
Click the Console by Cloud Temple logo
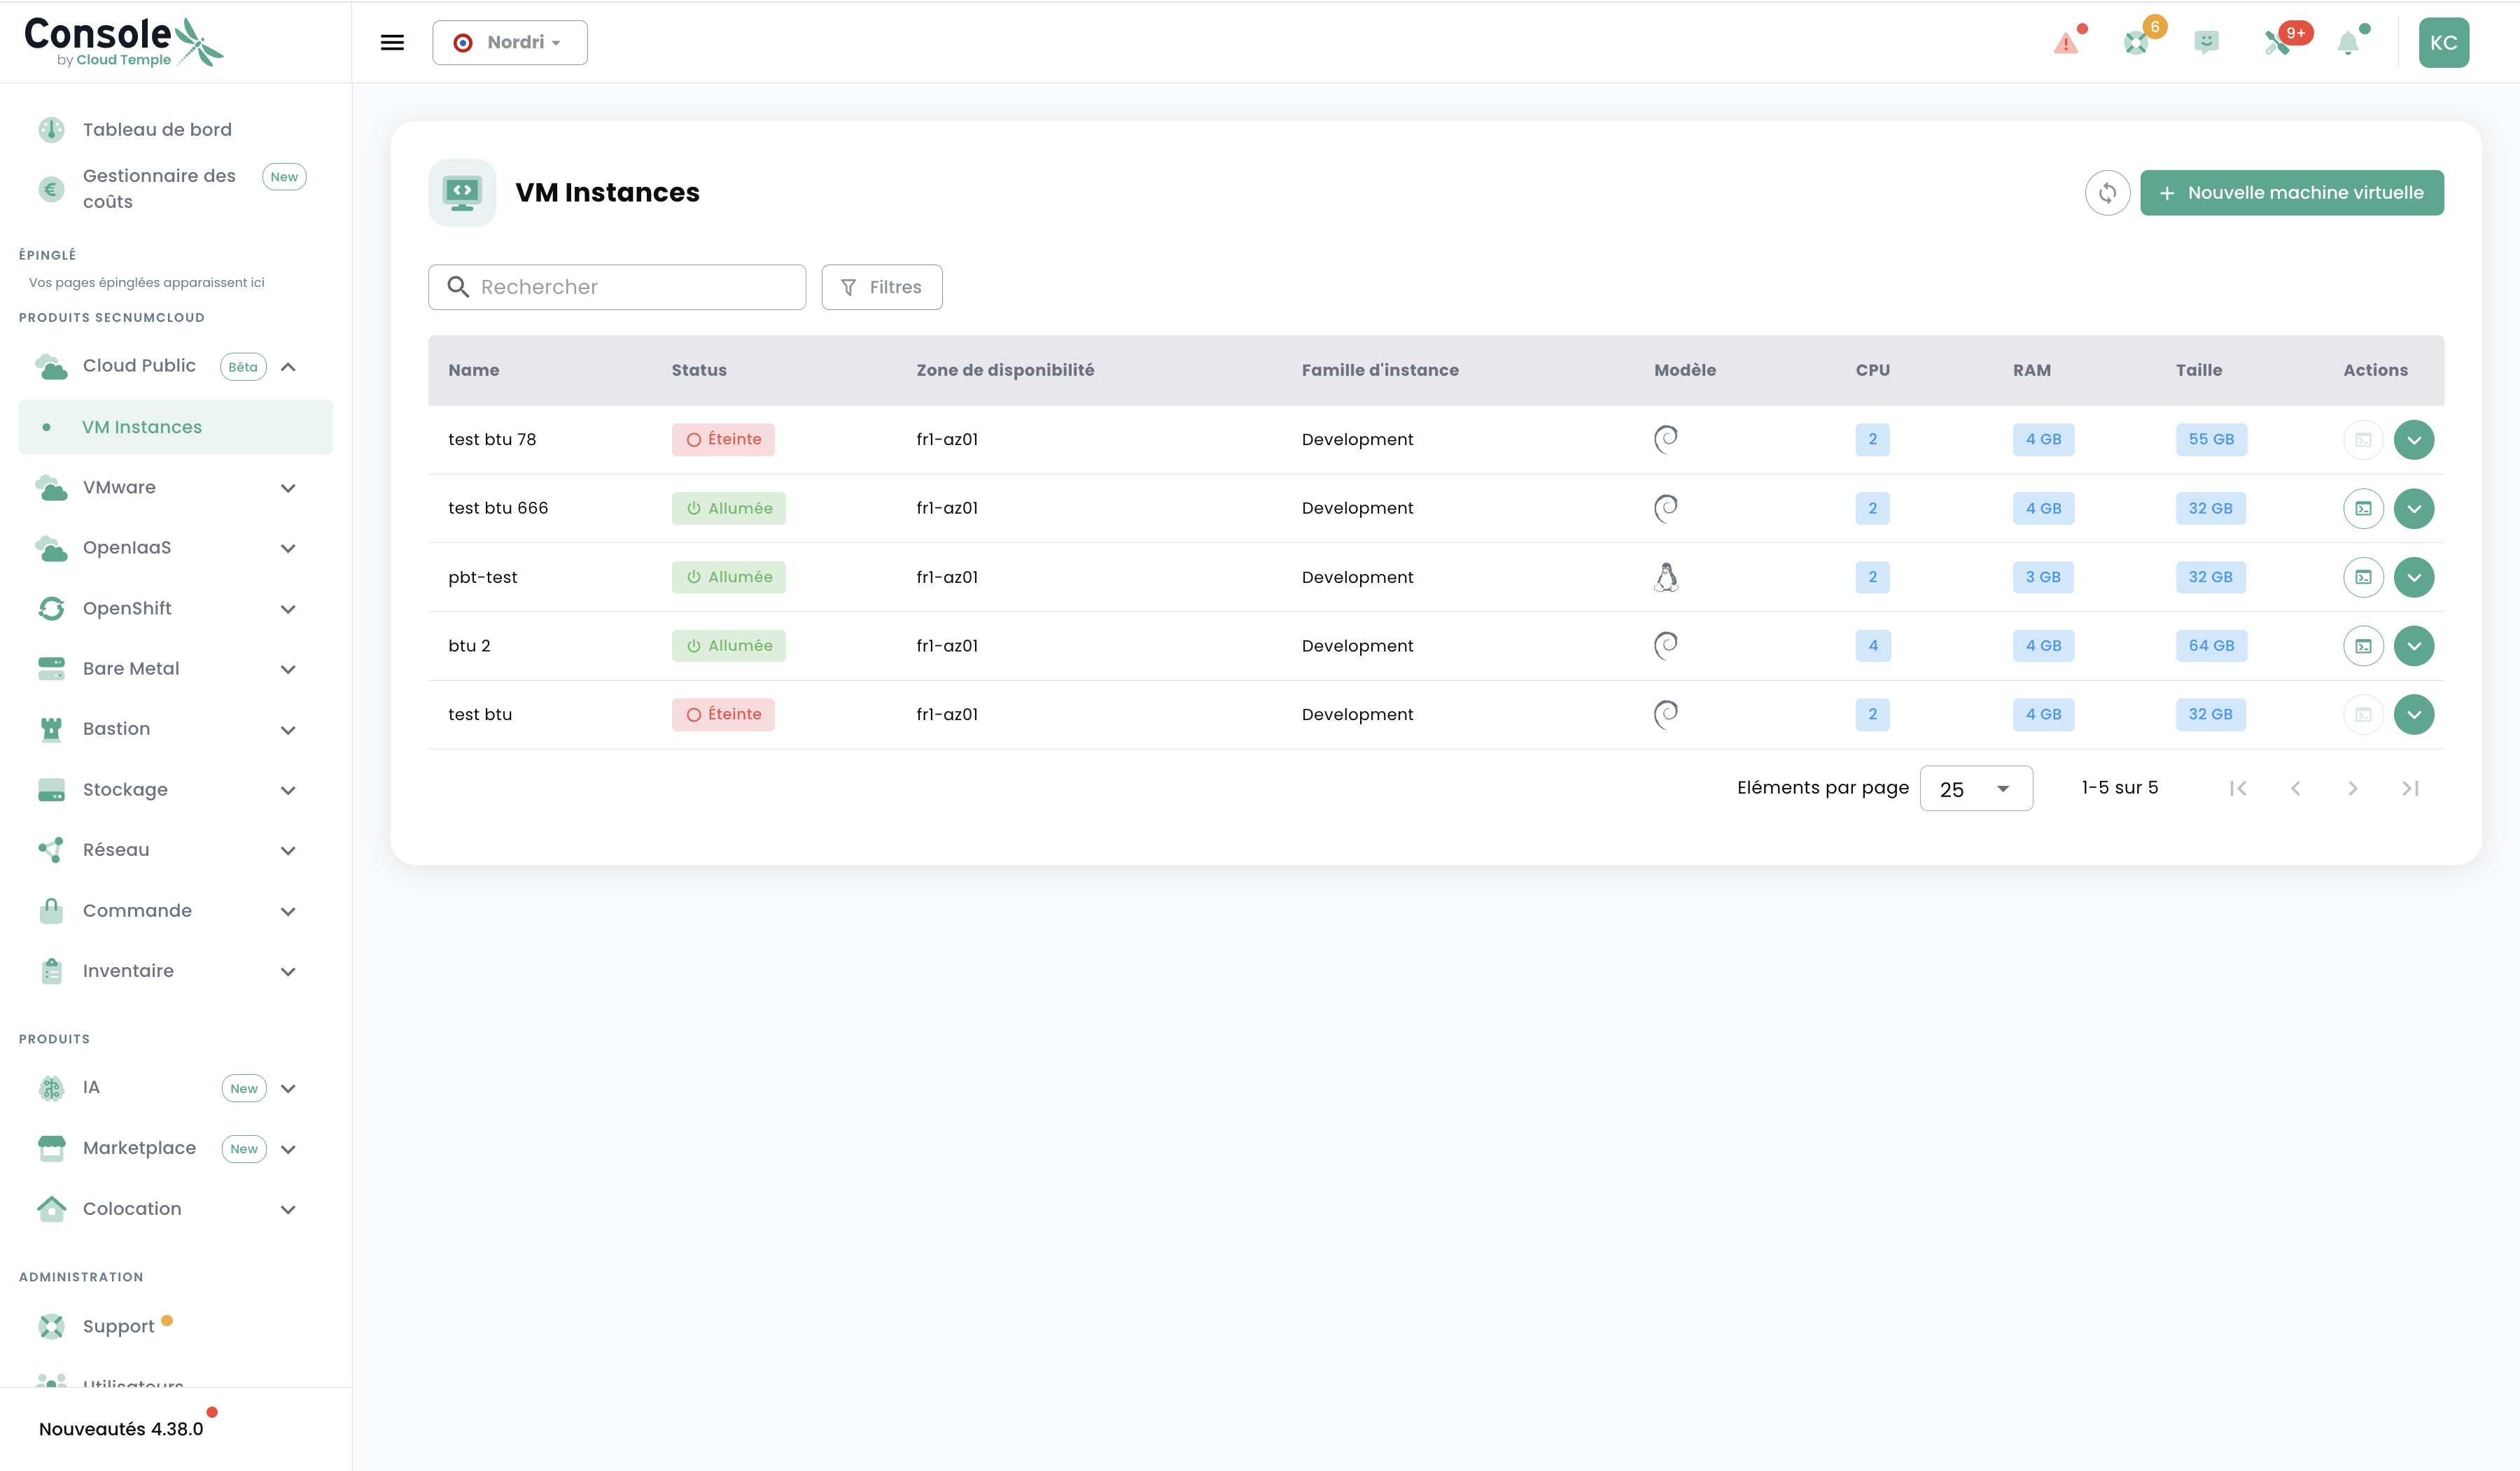pyautogui.click(x=124, y=42)
